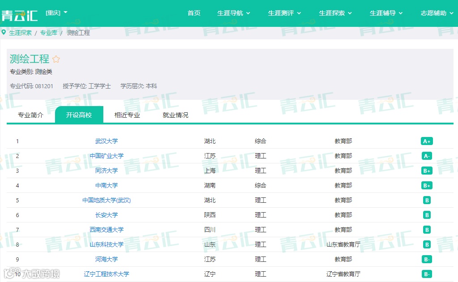Switch to the 相近专业 tab
This screenshot has width=458, height=282.
click(x=127, y=115)
